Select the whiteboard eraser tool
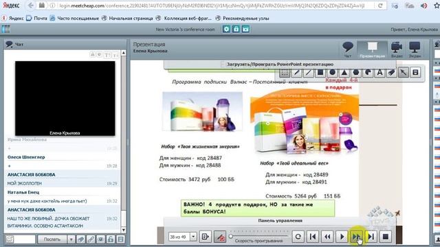 coord(392,73)
